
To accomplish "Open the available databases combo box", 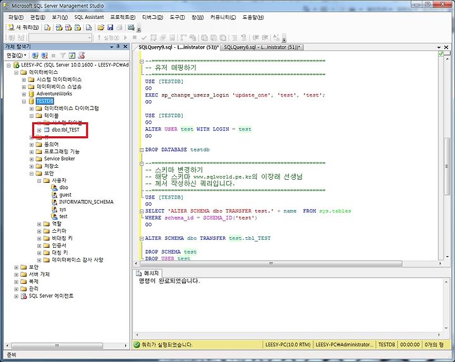I will [x=61, y=38].
